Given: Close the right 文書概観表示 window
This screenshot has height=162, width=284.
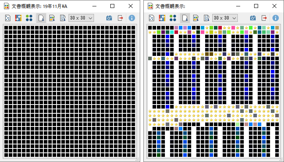Looking at the screenshot, I should (274, 6).
